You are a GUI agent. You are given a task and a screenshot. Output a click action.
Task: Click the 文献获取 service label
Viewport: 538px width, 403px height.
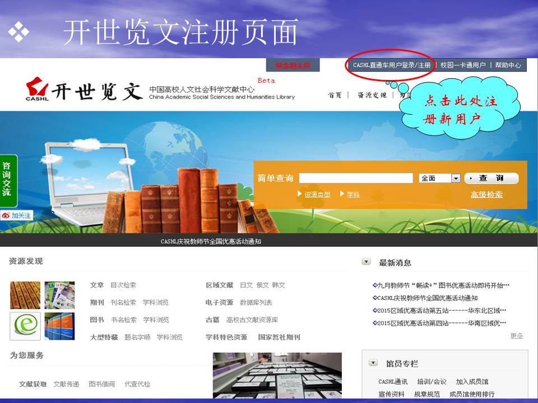tap(33, 384)
